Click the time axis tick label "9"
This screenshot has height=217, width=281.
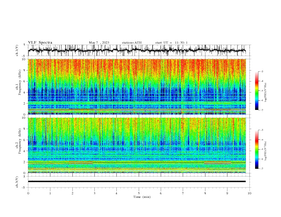pos(227,193)
